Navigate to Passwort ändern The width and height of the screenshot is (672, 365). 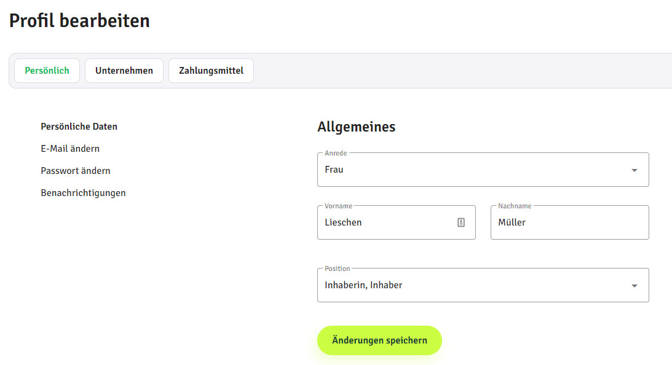[76, 171]
